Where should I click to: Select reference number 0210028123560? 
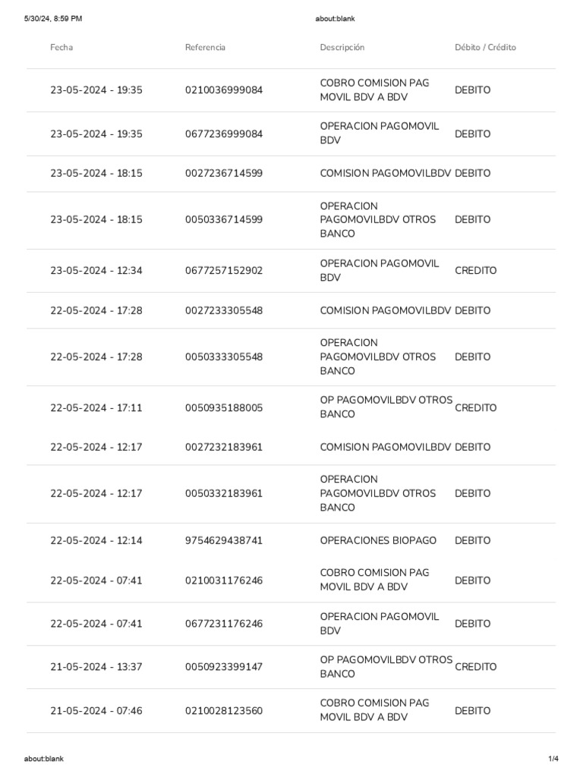224,711
